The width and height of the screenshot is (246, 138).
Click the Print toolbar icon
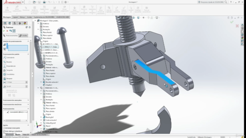coord(44,2)
